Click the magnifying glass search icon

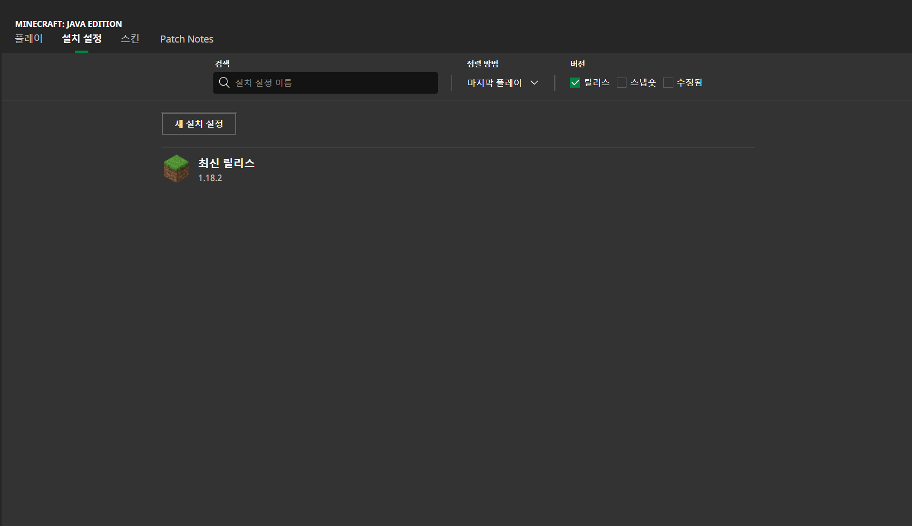click(224, 82)
